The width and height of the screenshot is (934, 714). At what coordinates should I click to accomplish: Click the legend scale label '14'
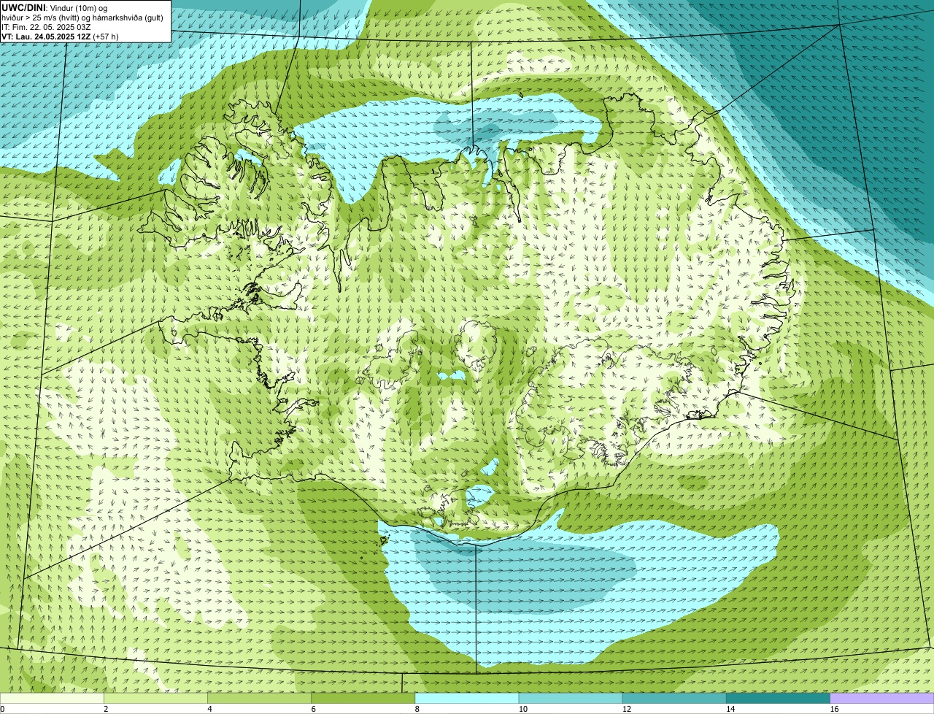tap(730, 709)
